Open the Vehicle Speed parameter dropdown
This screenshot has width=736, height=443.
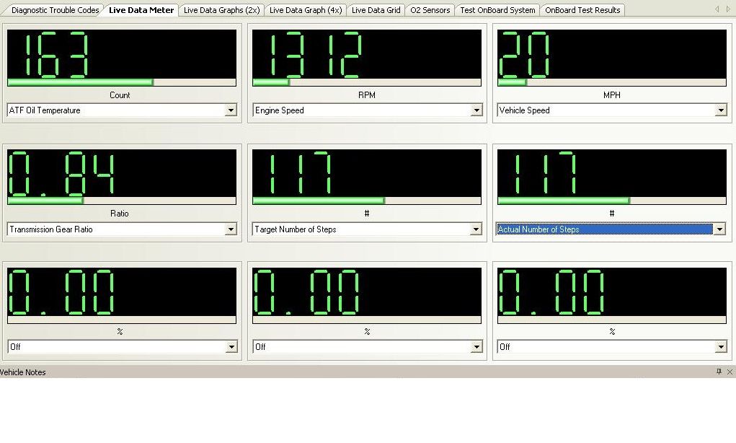click(720, 110)
